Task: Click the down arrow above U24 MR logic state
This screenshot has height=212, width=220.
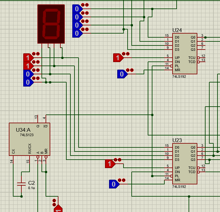Action: 132,70
